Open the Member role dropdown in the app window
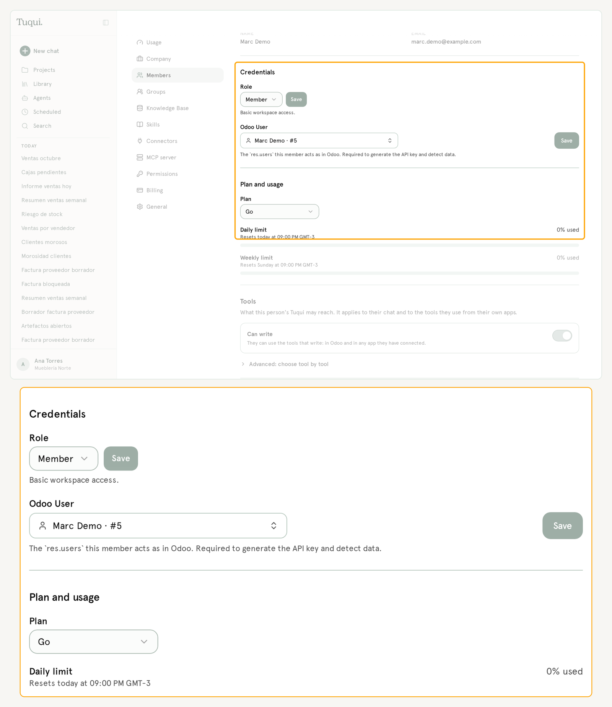 261,99
